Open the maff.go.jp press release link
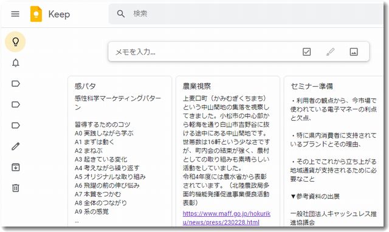Screen dimensions: 389x232 click(x=227, y=218)
